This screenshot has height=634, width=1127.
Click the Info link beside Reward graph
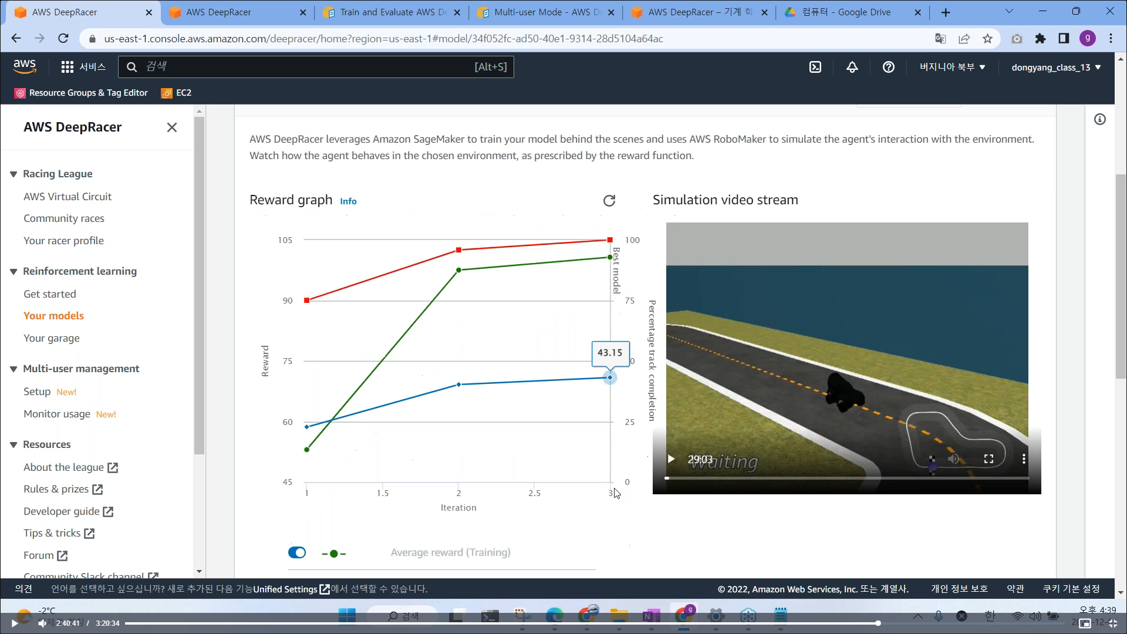348,201
